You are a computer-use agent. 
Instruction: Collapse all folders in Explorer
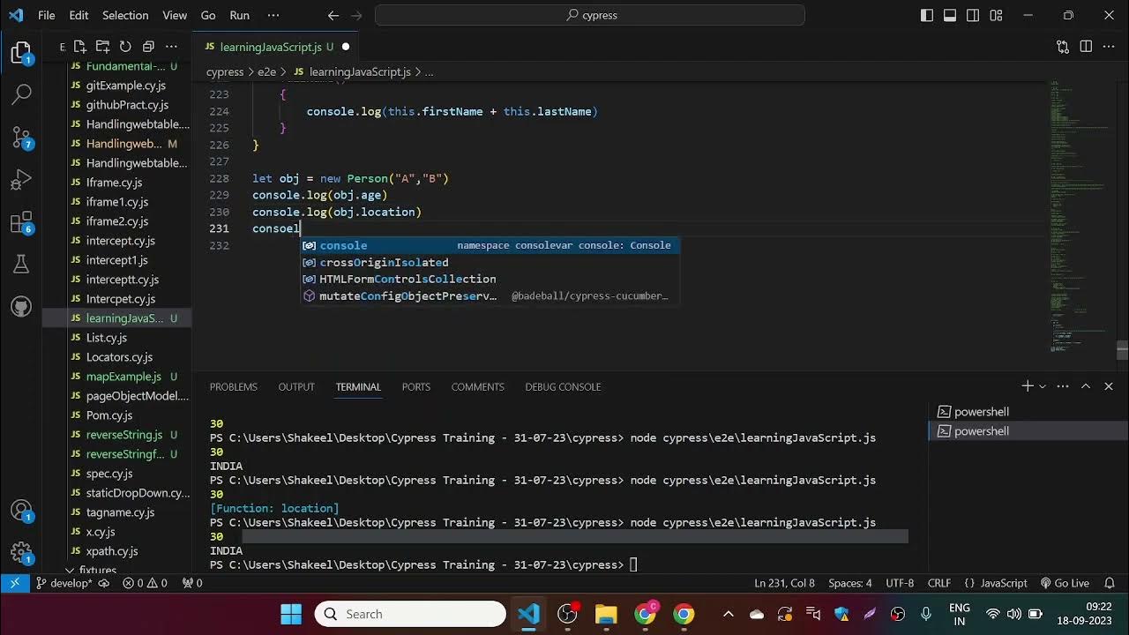pyautogui.click(x=148, y=47)
